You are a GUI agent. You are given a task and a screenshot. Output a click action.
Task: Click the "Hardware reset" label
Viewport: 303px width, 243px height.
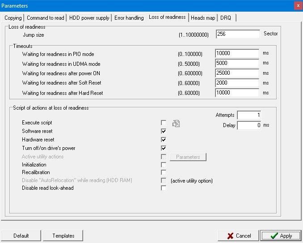tap(38, 140)
